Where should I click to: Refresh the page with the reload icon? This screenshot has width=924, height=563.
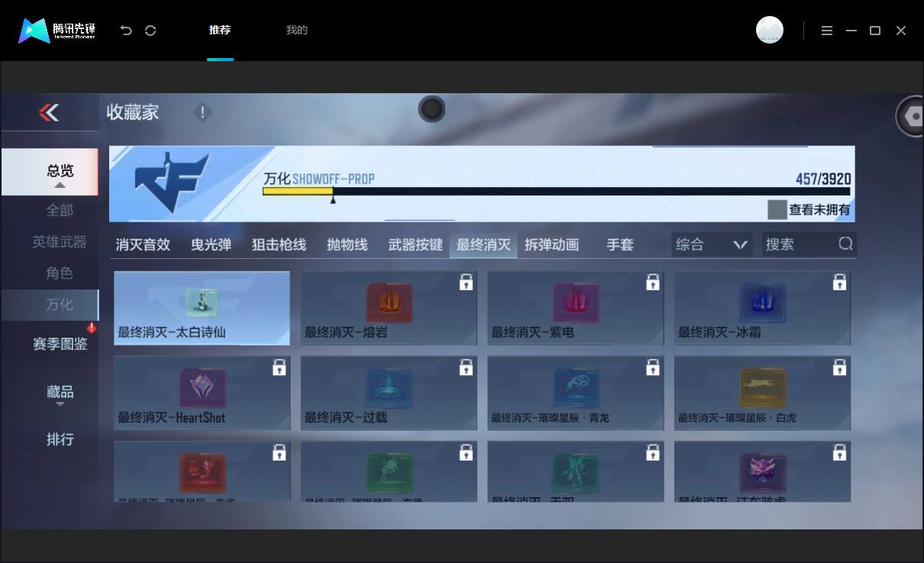pos(150,31)
